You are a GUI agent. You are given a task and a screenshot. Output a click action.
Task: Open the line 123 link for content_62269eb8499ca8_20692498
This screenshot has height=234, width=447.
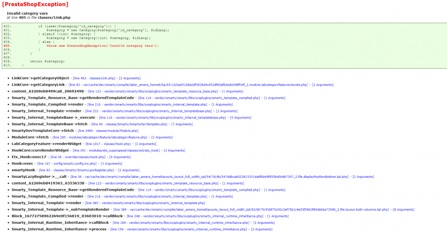tap(153, 91)
